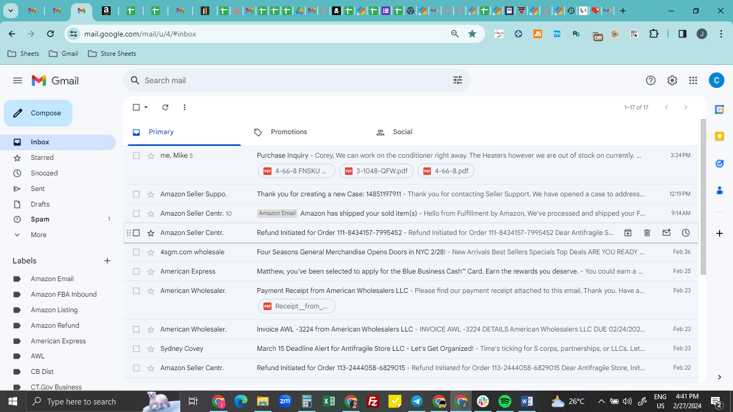
Task: Check the Amazon has shipped email checkbox
Action: (x=136, y=214)
